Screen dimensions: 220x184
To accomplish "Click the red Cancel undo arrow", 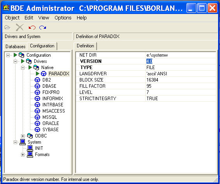I will point(32,28).
